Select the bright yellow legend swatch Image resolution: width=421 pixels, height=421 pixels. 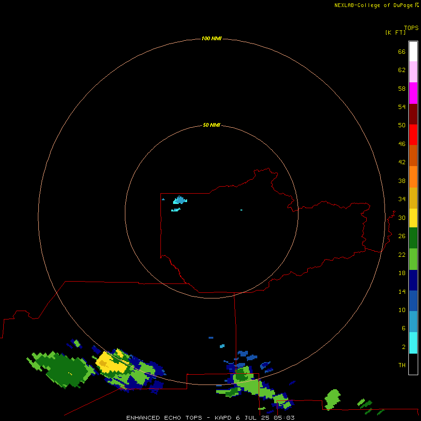(413, 218)
